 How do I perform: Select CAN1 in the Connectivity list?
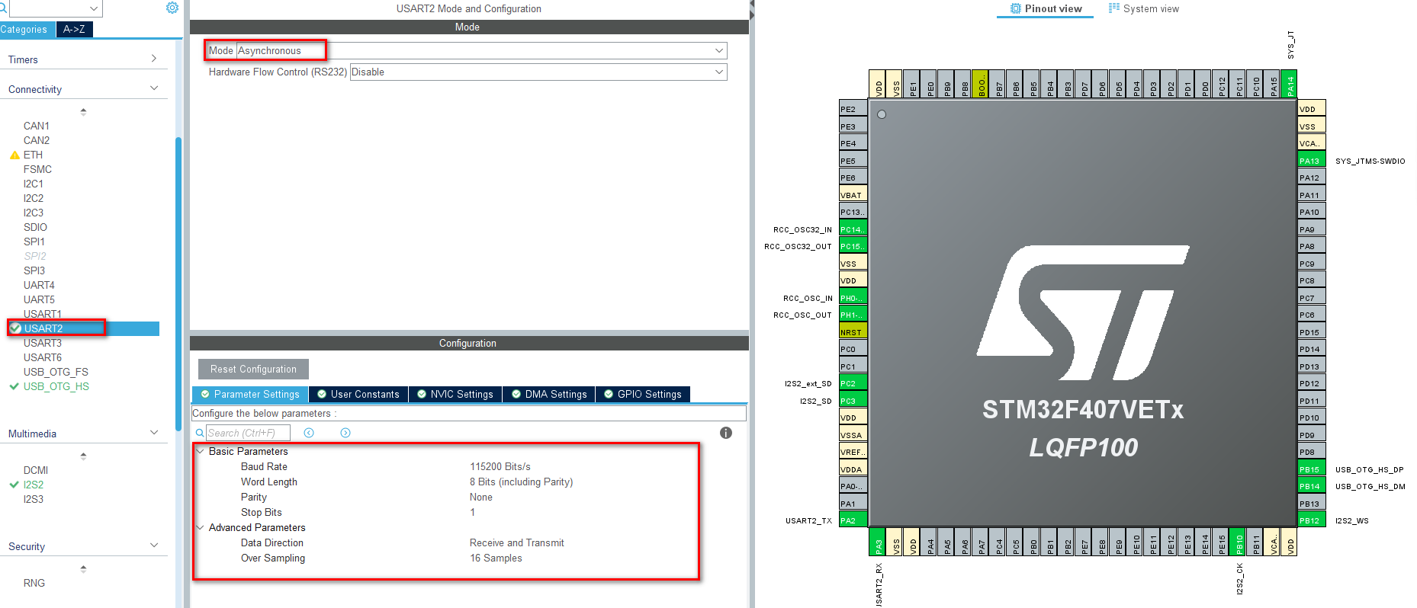point(37,126)
